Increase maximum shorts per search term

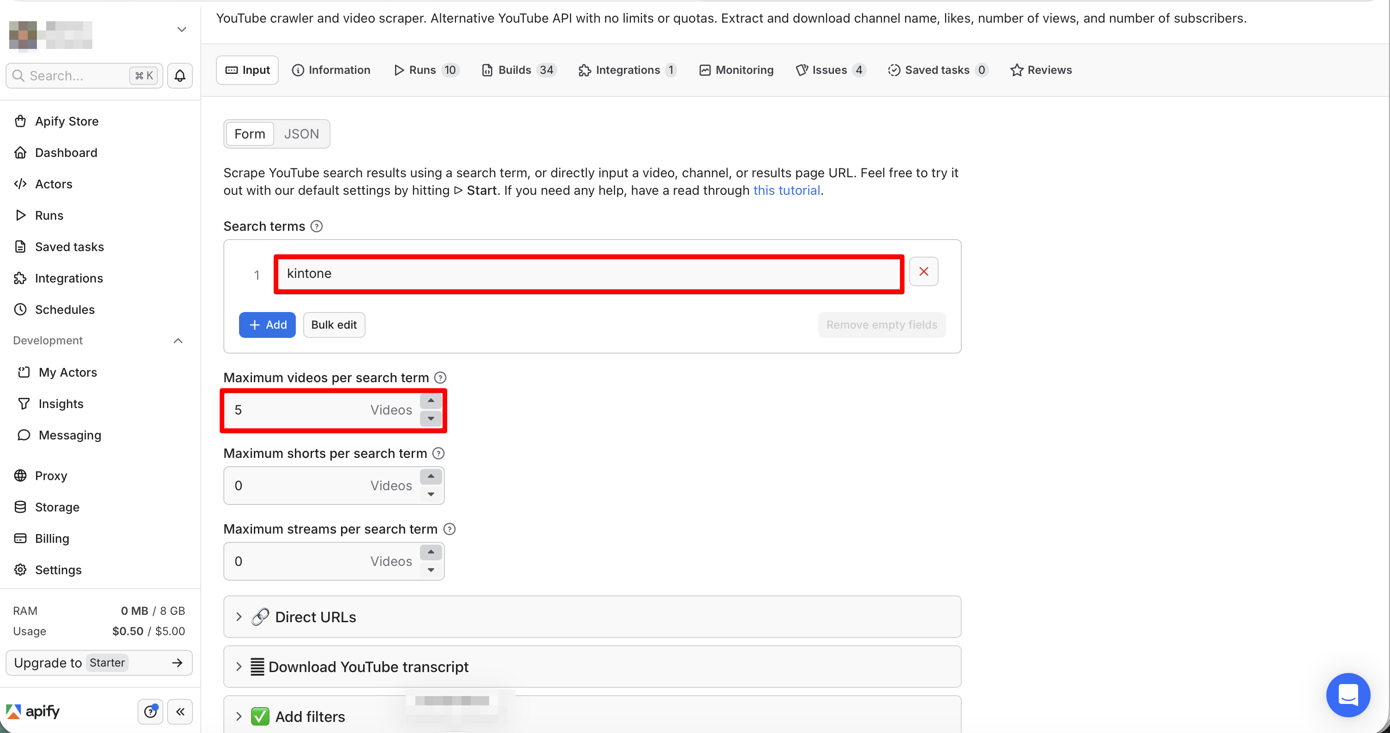pos(431,477)
